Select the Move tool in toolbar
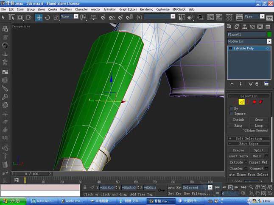 point(39,18)
